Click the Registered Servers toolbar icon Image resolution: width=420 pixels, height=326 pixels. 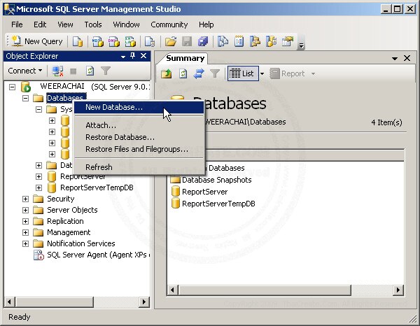tap(223, 41)
